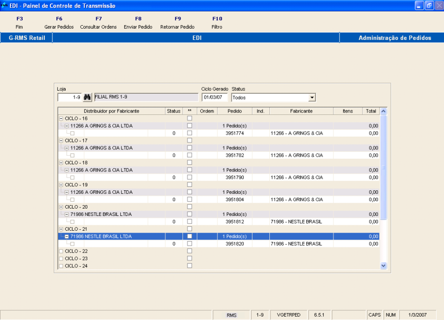Click F6 Gerar Pedidos

59,23
